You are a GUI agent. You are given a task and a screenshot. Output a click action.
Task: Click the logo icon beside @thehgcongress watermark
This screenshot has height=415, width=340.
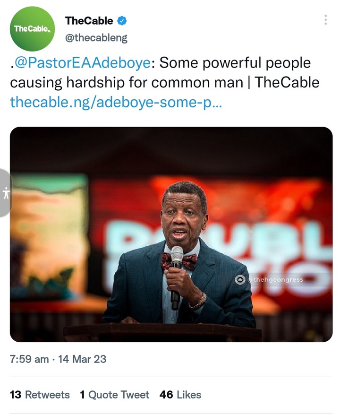pyautogui.click(x=239, y=279)
